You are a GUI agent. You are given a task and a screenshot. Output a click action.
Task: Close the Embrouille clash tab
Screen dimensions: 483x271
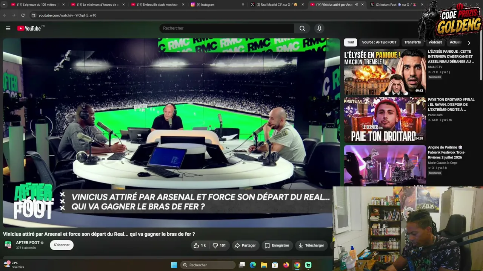[x=183, y=5]
